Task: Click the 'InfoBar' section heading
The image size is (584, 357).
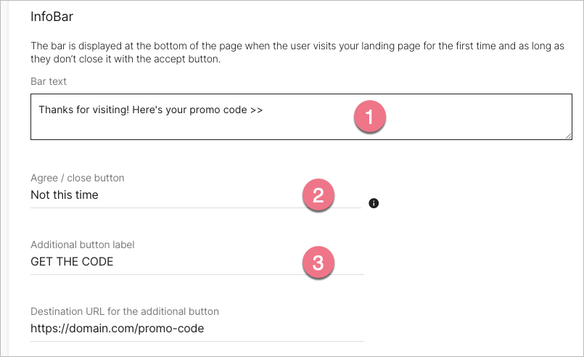Action: 52,17
